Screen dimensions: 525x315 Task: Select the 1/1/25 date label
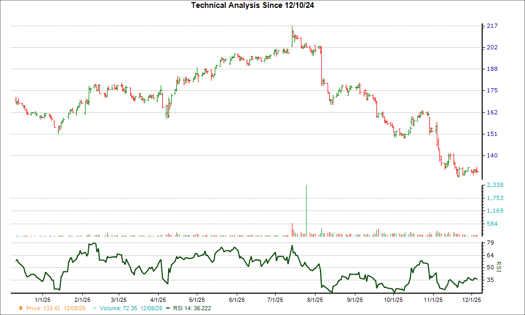click(44, 300)
